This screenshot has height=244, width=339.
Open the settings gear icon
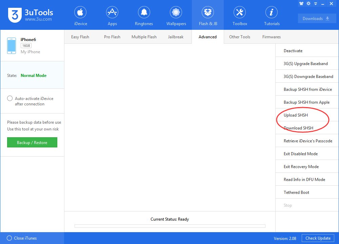308,3
